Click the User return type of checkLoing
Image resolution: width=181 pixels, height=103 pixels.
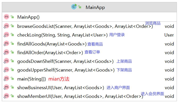coord(169,35)
